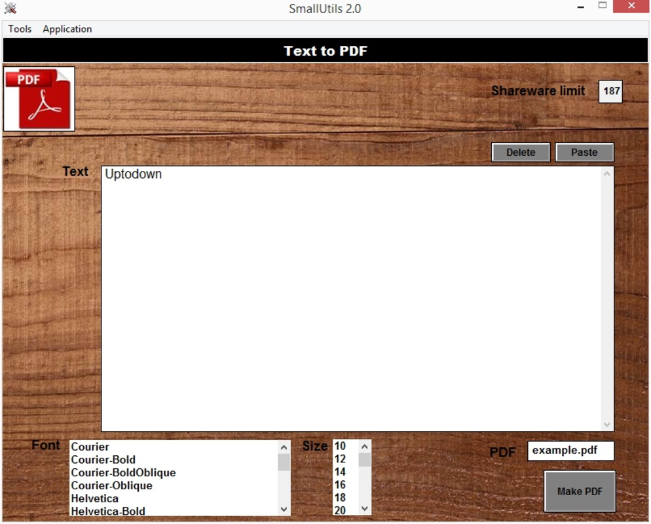Screen dimensions: 651x524
Task: Click the Shareware limit box showing 187
Action: click(610, 91)
